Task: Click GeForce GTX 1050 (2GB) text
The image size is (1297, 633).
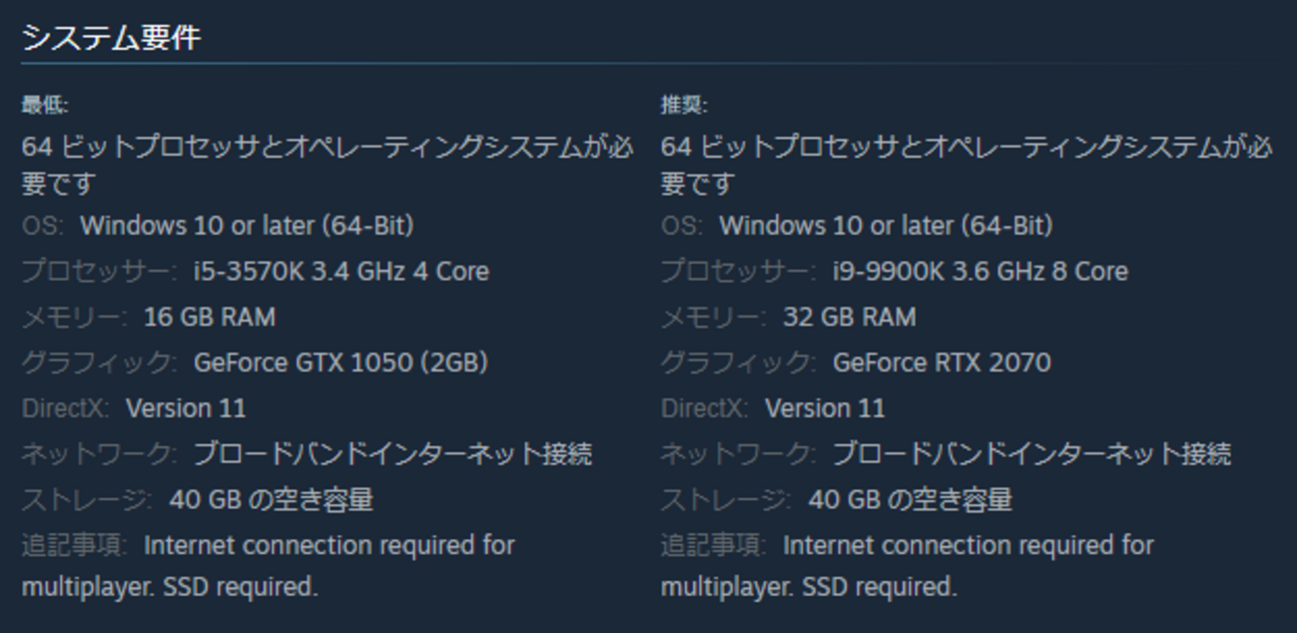Action: pyautogui.click(x=340, y=362)
